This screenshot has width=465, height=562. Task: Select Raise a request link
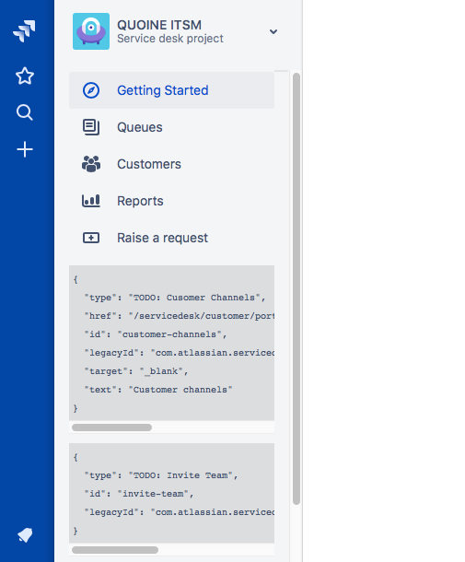tap(171, 238)
